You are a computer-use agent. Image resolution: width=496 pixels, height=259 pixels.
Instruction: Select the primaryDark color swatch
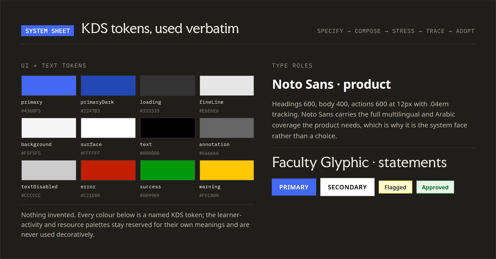[108, 86]
